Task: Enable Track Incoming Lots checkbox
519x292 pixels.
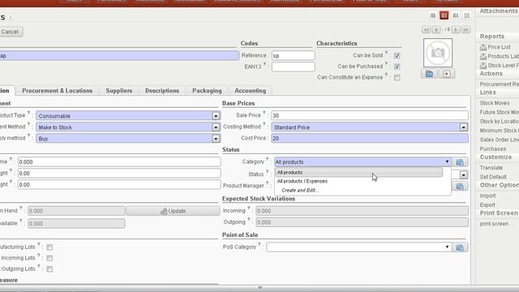Action: pos(49,258)
